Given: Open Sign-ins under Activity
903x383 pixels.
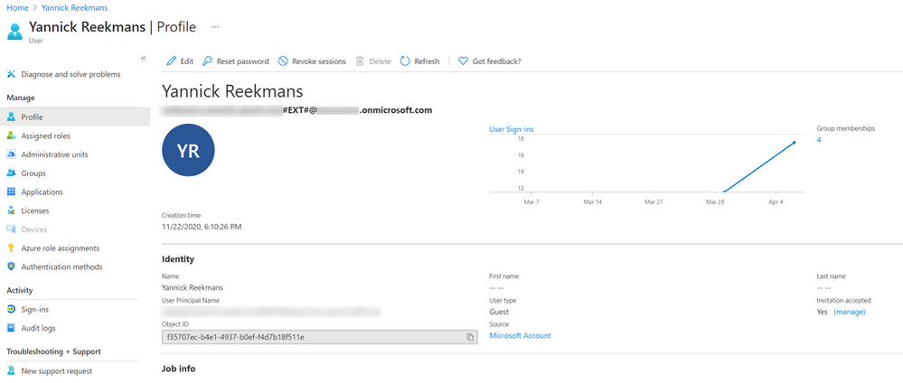Looking at the screenshot, I should 34,309.
